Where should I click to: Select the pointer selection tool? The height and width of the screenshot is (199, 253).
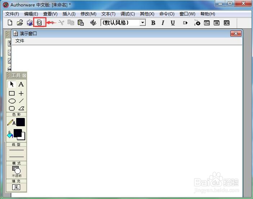[x=12, y=84]
